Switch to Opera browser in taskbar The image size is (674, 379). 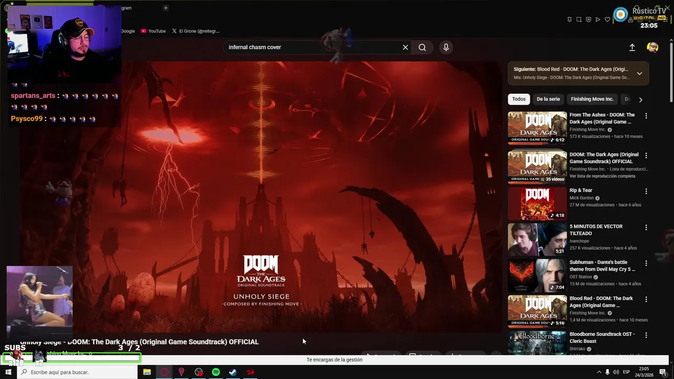pyautogui.click(x=164, y=372)
